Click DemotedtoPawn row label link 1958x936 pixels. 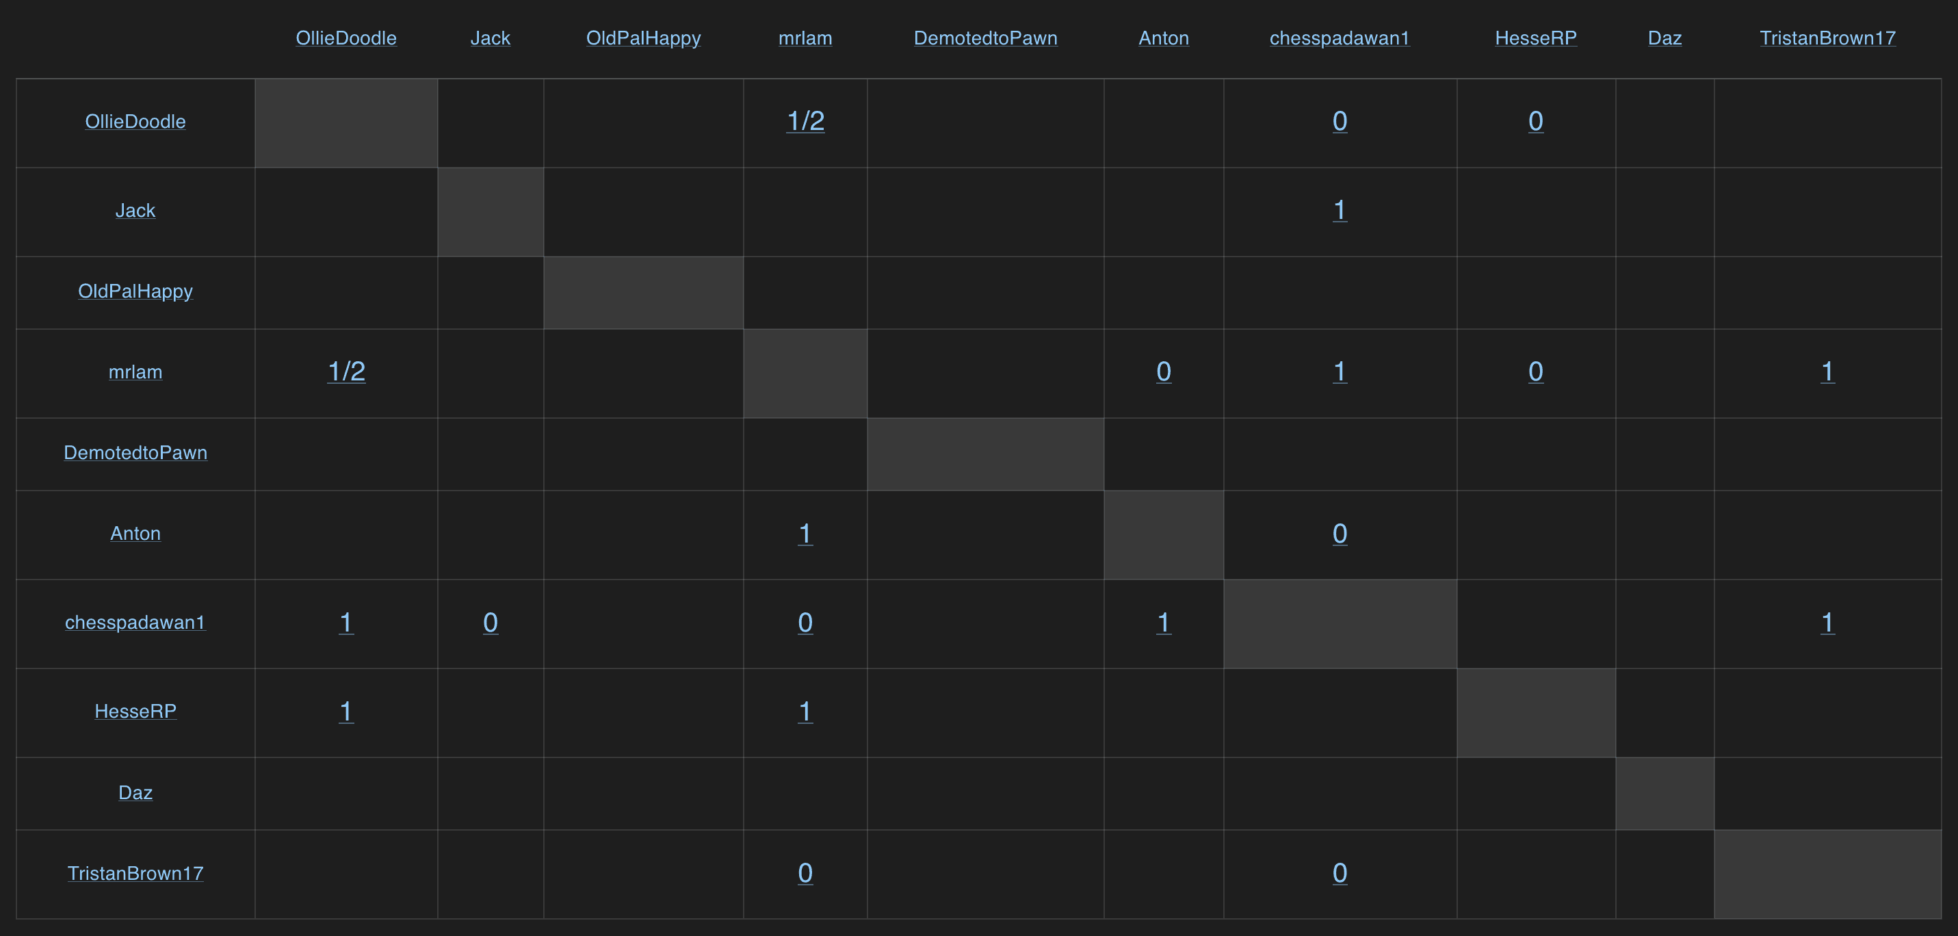point(135,452)
